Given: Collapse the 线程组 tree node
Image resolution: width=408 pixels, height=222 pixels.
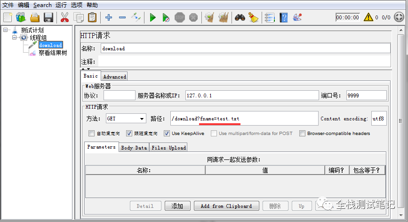Looking at the screenshot, I should [15, 38].
